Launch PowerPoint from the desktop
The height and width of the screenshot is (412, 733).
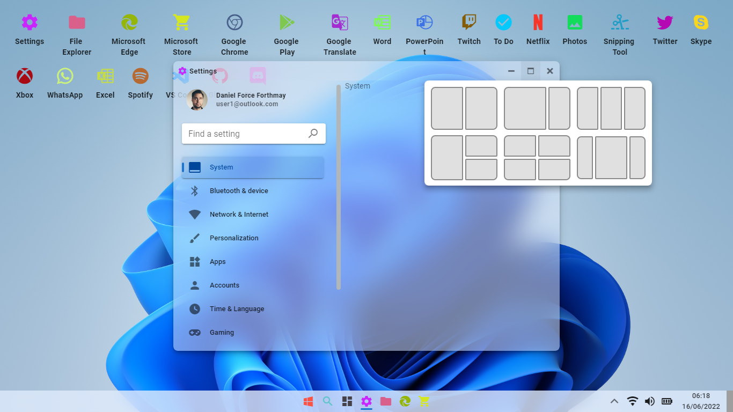pos(424,35)
